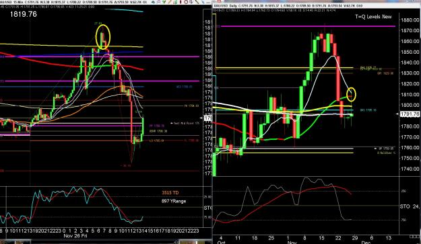Click the 'STO 24' stochastic label on the daily chart
The height and width of the screenshot is (244, 421).
click(410, 206)
